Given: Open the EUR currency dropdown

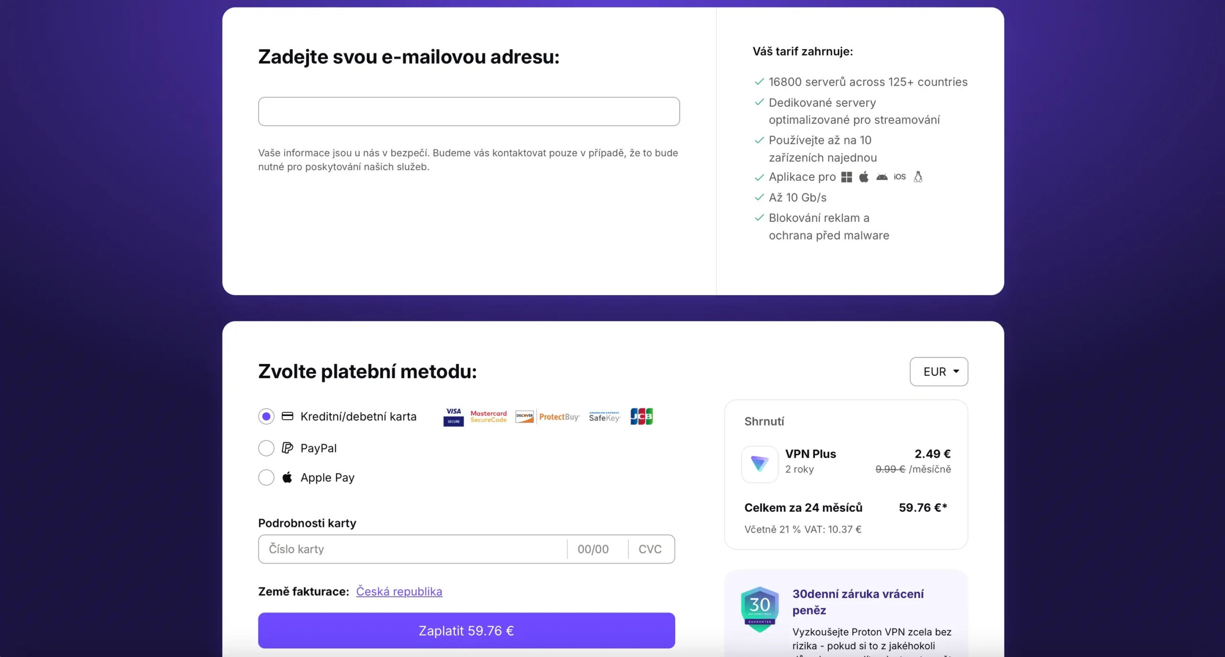Looking at the screenshot, I should (938, 372).
